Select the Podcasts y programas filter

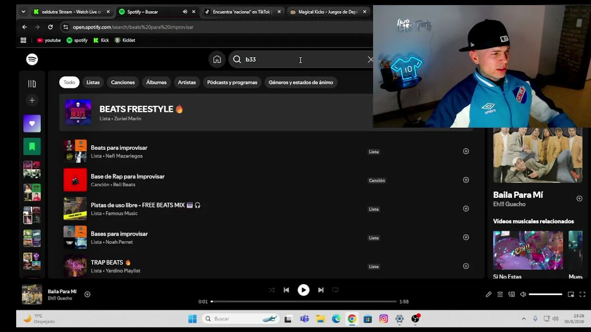pos(232,83)
